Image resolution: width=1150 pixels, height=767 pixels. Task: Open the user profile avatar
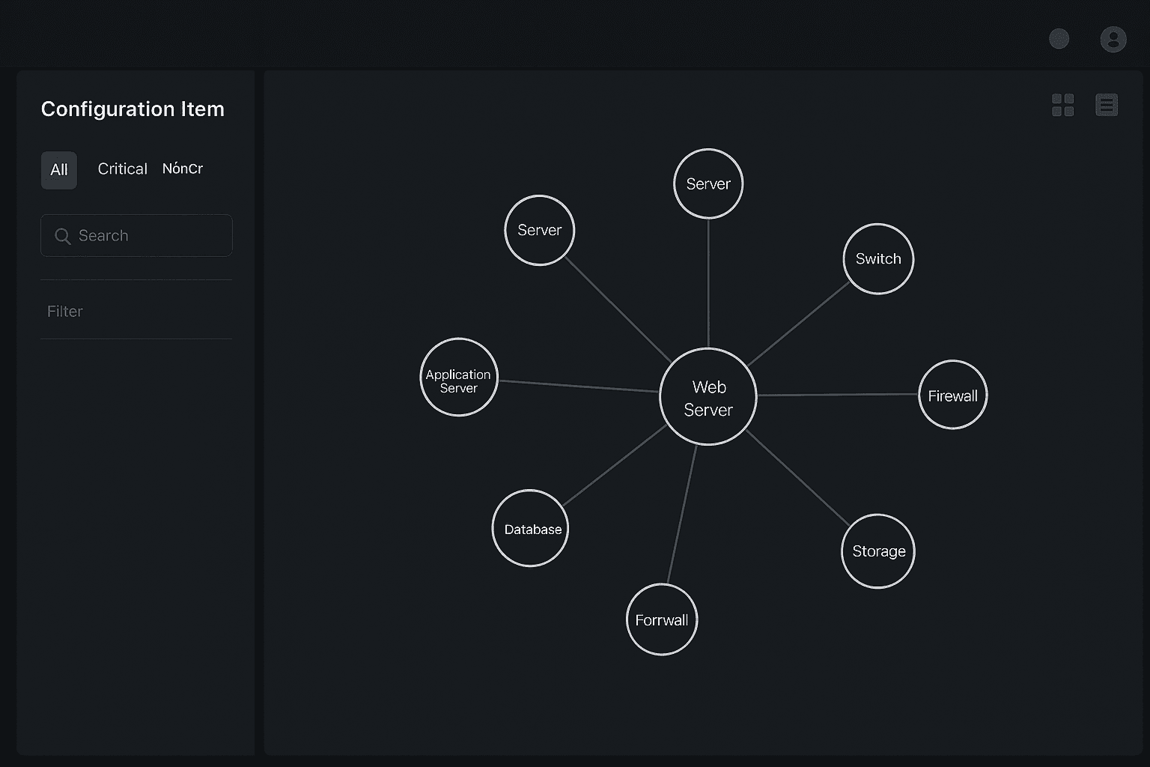(1113, 39)
